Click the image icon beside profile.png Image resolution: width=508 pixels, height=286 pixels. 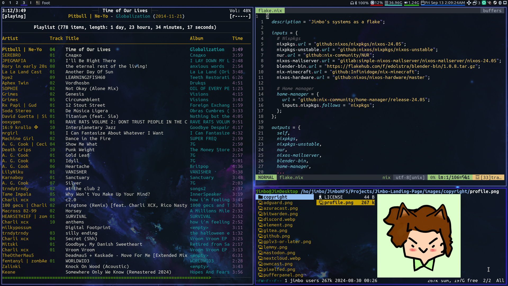point(321,203)
